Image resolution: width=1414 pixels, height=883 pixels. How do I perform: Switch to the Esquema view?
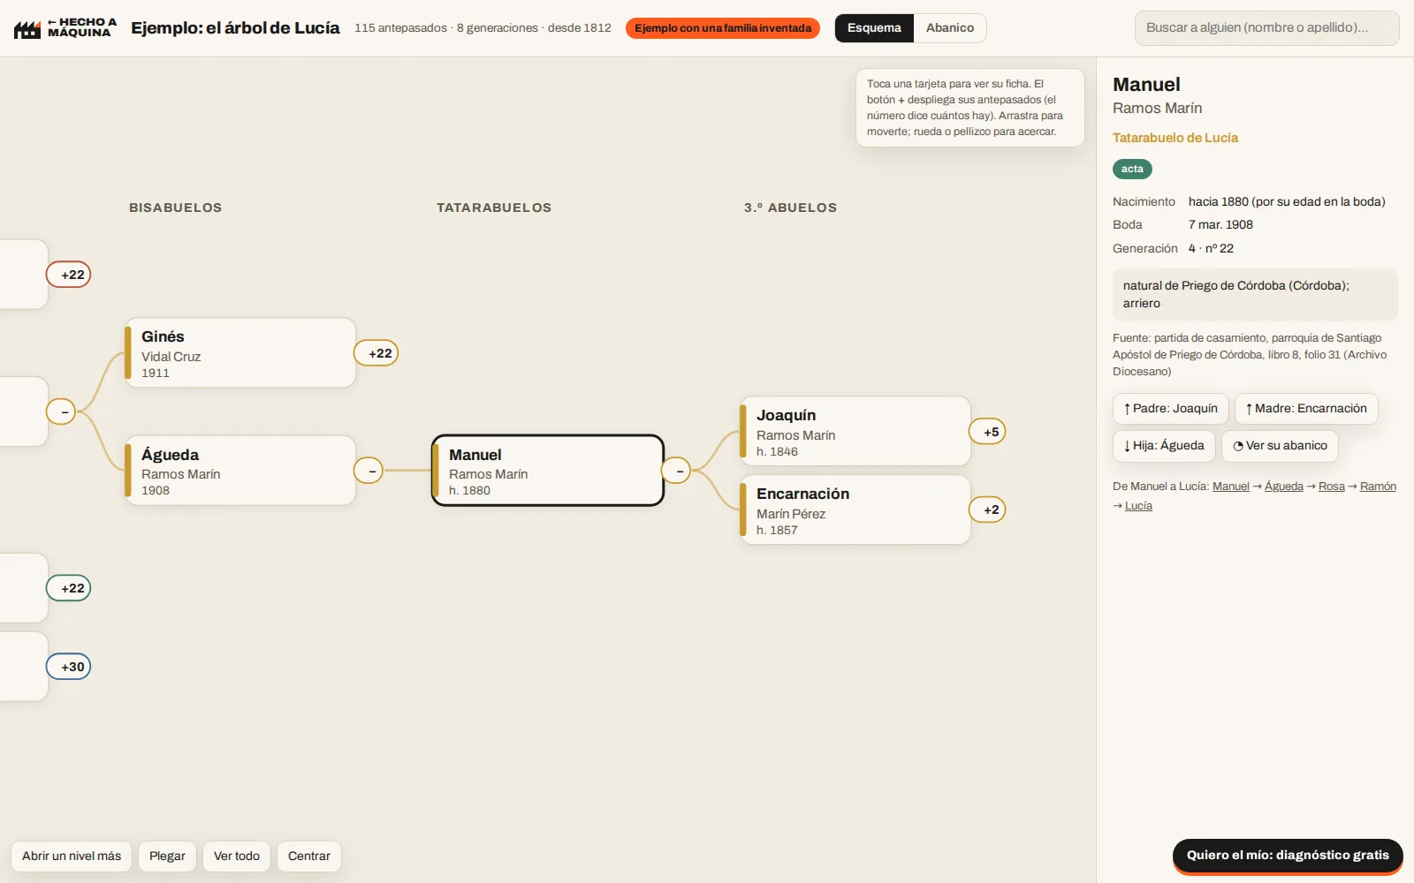[874, 28]
